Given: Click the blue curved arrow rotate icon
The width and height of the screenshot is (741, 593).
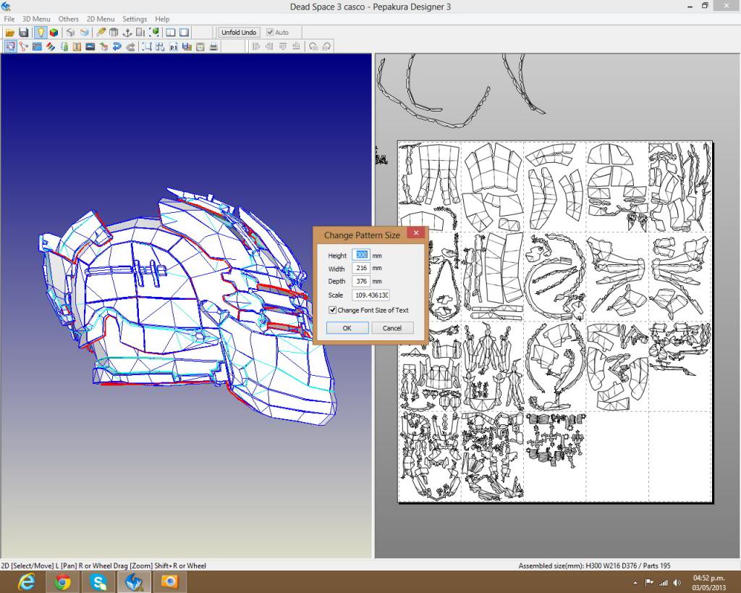Looking at the screenshot, I should click(x=117, y=46).
